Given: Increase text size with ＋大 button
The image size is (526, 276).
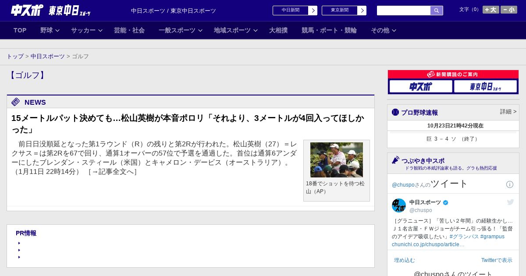Looking at the screenshot, I should coord(491,10).
